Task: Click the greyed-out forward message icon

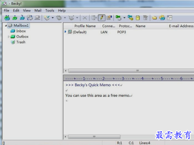Action: tap(71, 18)
